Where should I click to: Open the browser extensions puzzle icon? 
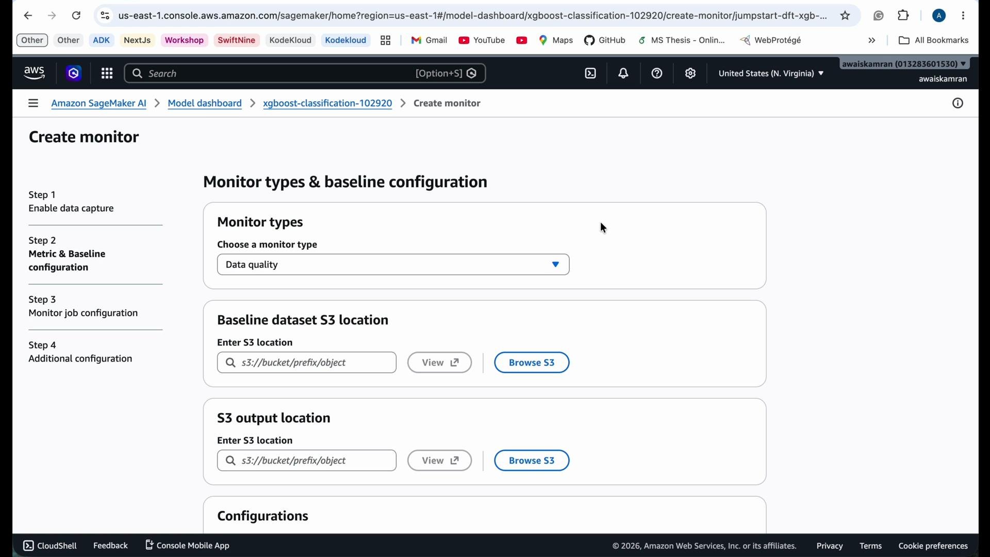(x=903, y=16)
